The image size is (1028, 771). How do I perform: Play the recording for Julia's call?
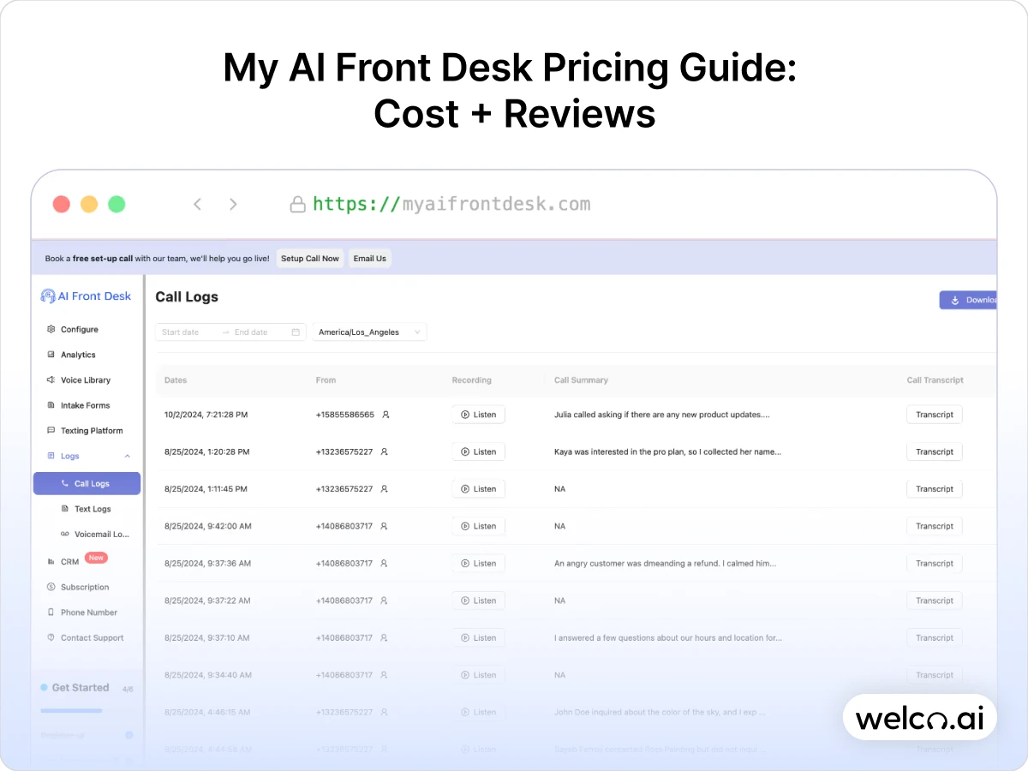478,414
